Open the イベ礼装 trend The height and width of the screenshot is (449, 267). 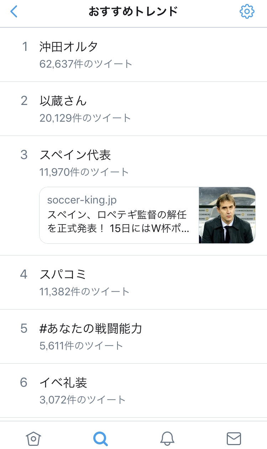[x=63, y=383]
